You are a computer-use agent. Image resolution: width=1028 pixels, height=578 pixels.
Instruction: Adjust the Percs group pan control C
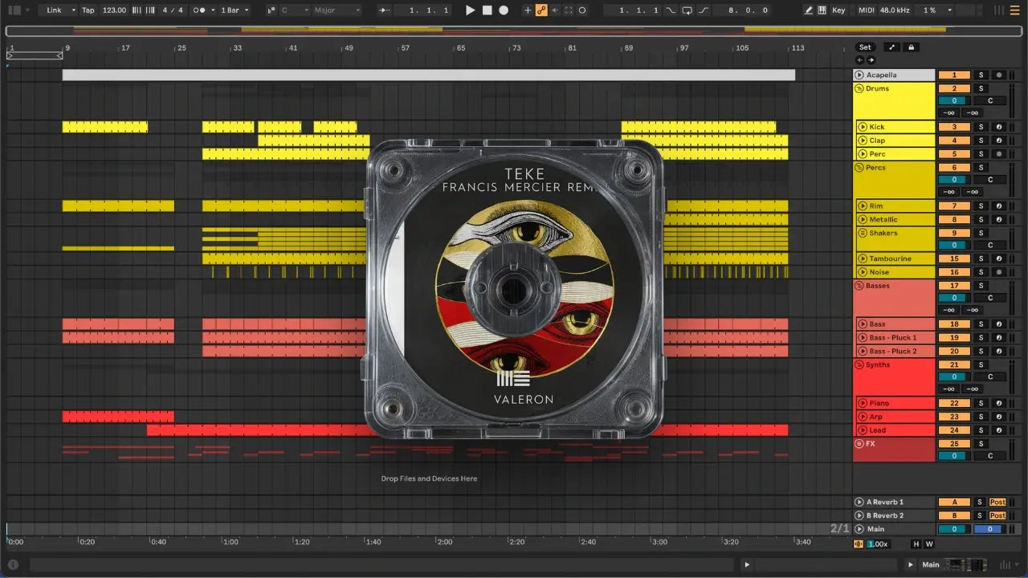[x=990, y=180]
